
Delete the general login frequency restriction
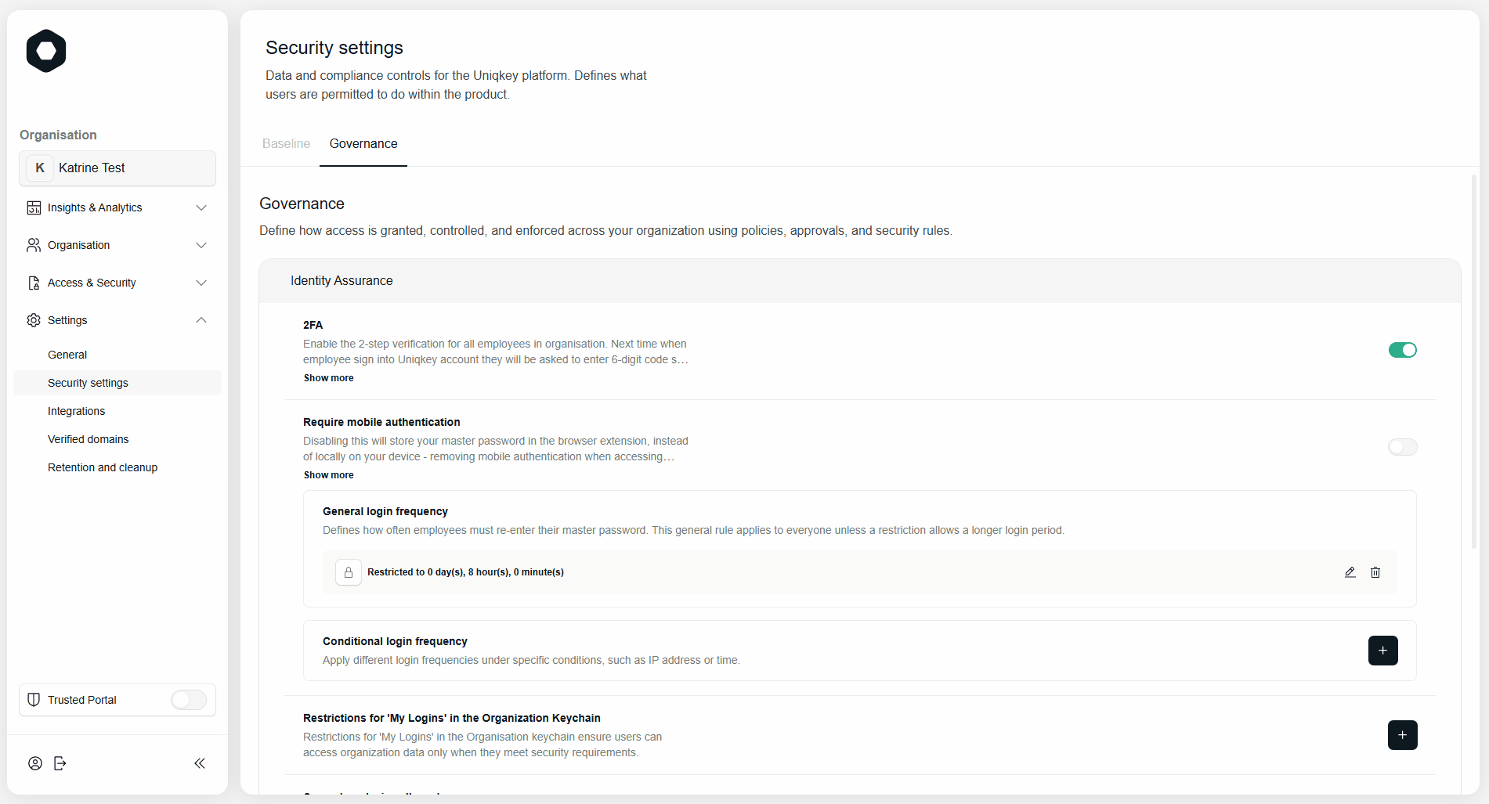tap(1375, 572)
